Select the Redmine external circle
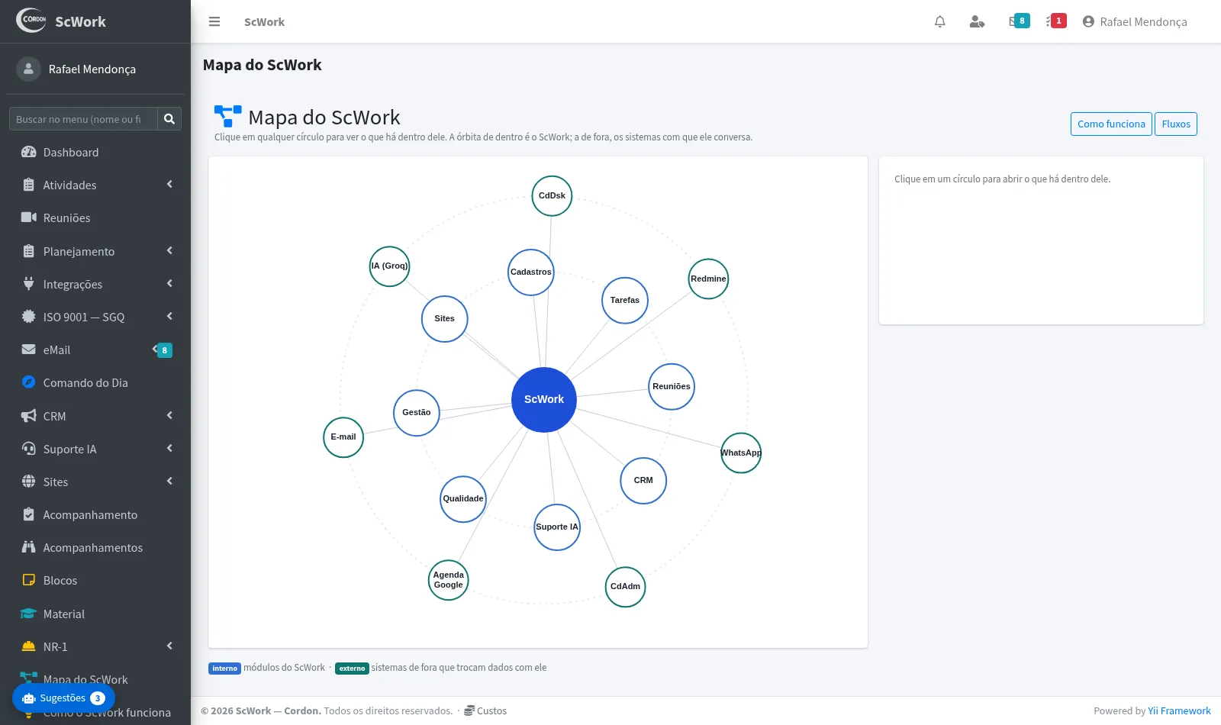The image size is (1221, 725). pyautogui.click(x=708, y=279)
